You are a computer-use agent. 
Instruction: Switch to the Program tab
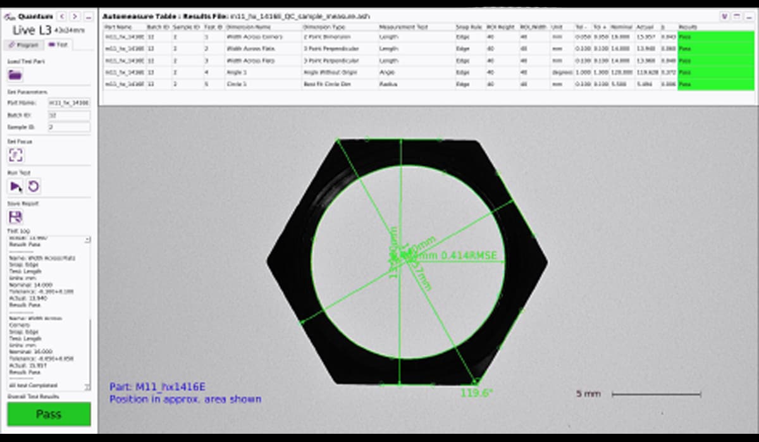pyautogui.click(x=24, y=45)
